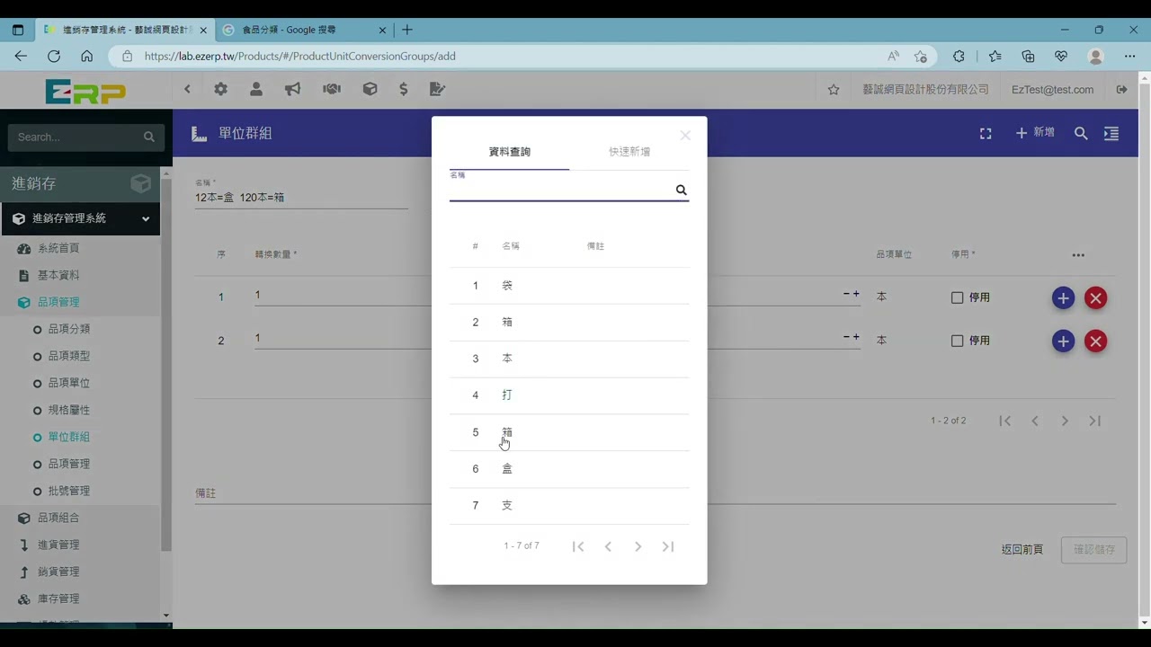Click the search magnifier in dialog name field

[681, 190]
